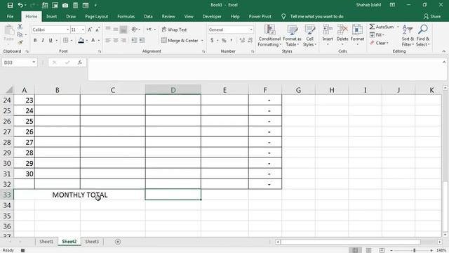Cut the selection with the scissors icon
The height and width of the screenshot is (253, 449).
(20, 27)
